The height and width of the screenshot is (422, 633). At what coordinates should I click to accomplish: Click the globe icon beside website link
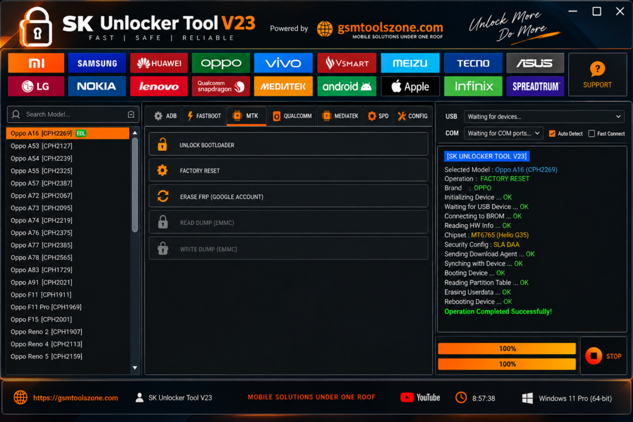20,397
